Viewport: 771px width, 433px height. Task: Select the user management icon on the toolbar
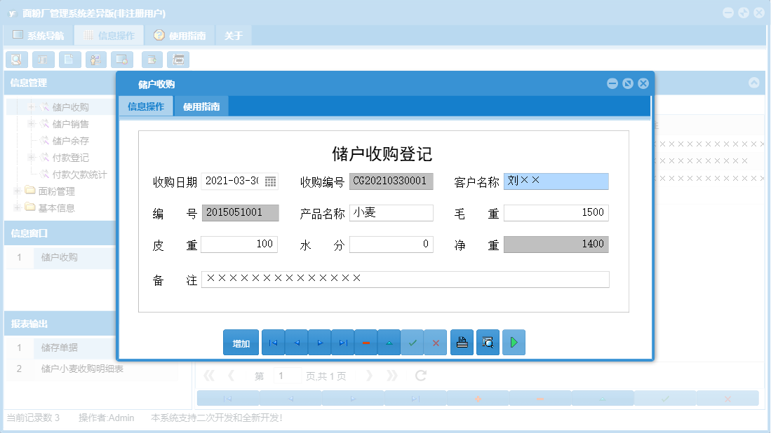95,60
